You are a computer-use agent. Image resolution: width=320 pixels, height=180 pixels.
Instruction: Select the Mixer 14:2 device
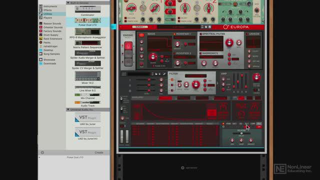point(87,78)
